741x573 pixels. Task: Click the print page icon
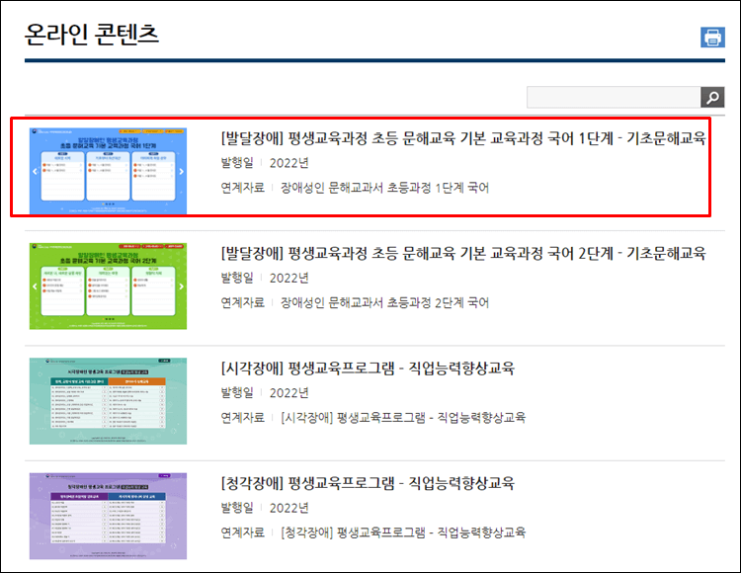coord(712,38)
